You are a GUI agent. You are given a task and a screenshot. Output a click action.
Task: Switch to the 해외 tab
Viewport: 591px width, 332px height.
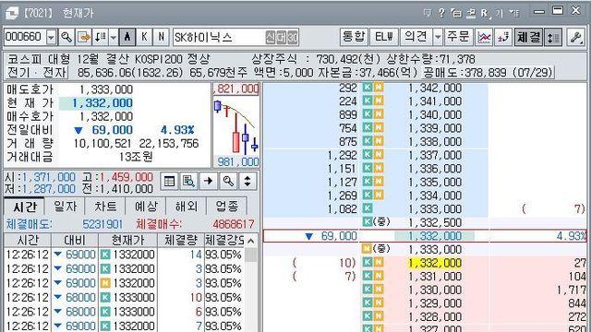click(x=187, y=207)
